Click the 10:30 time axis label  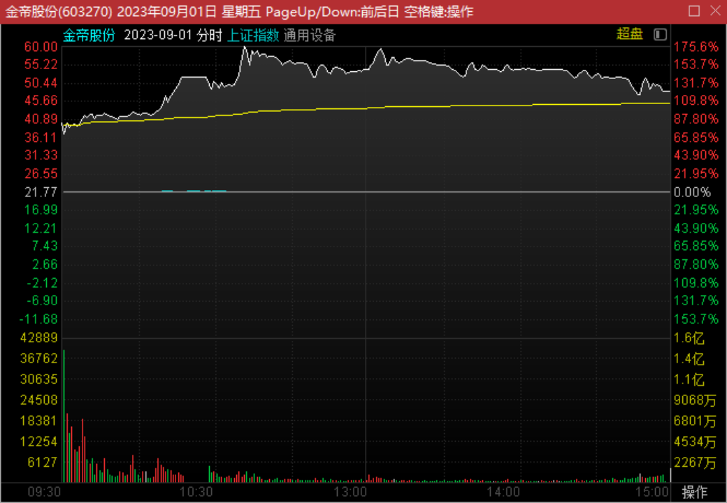click(x=196, y=492)
